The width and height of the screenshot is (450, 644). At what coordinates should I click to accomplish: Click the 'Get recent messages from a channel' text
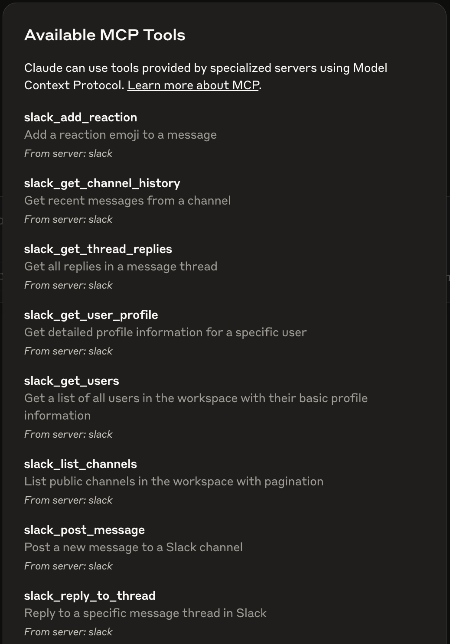click(127, 201)
